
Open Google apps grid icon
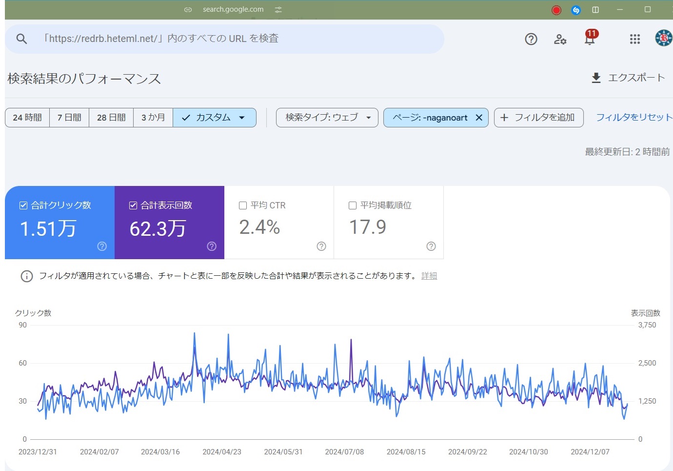click(634, 39)
